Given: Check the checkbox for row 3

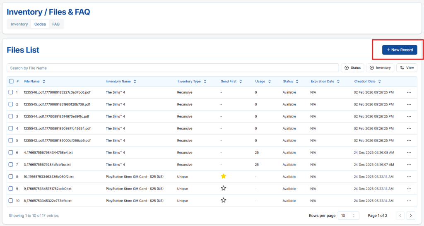Looking at the screenshot, I should [11, 116].
